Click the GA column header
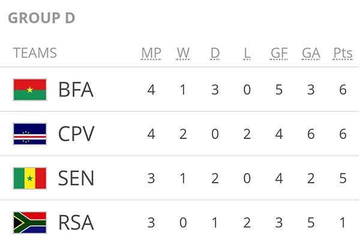This screenshot has width=360, height=240. pyautogui.click(x=311, y=53)
